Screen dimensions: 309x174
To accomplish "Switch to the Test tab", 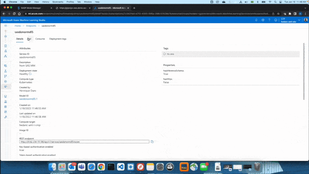I will coord(29,39).
